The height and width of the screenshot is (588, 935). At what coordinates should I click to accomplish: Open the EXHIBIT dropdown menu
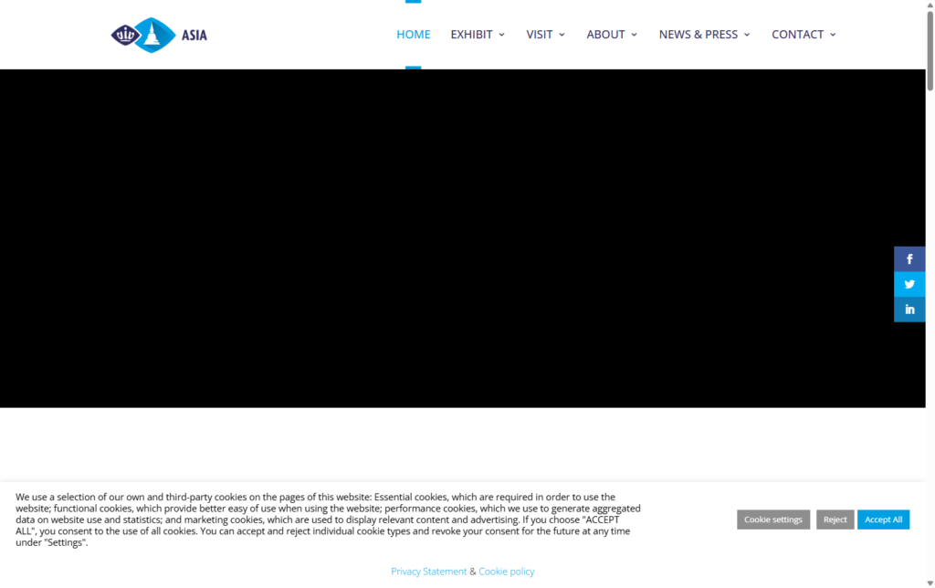pos(477,34)
